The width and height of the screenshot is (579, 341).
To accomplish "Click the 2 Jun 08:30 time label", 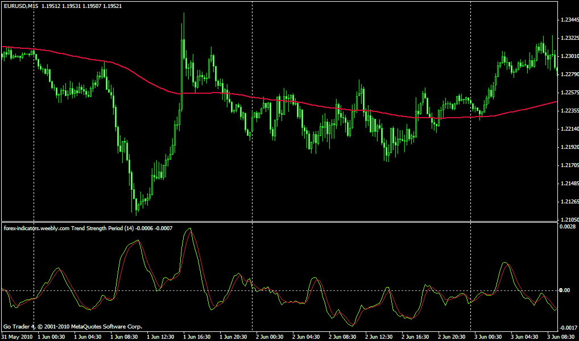I will click(342, 336).
